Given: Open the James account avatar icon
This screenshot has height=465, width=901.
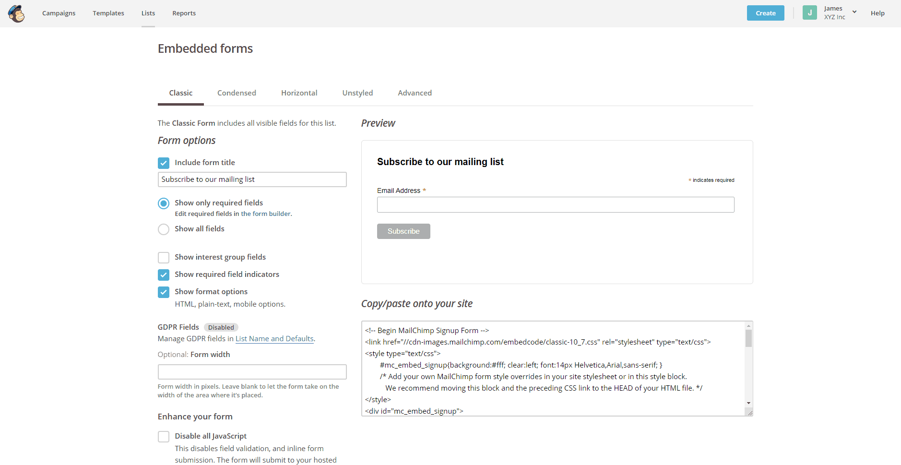Looking at the screenshot, I should tap(810, 13).
